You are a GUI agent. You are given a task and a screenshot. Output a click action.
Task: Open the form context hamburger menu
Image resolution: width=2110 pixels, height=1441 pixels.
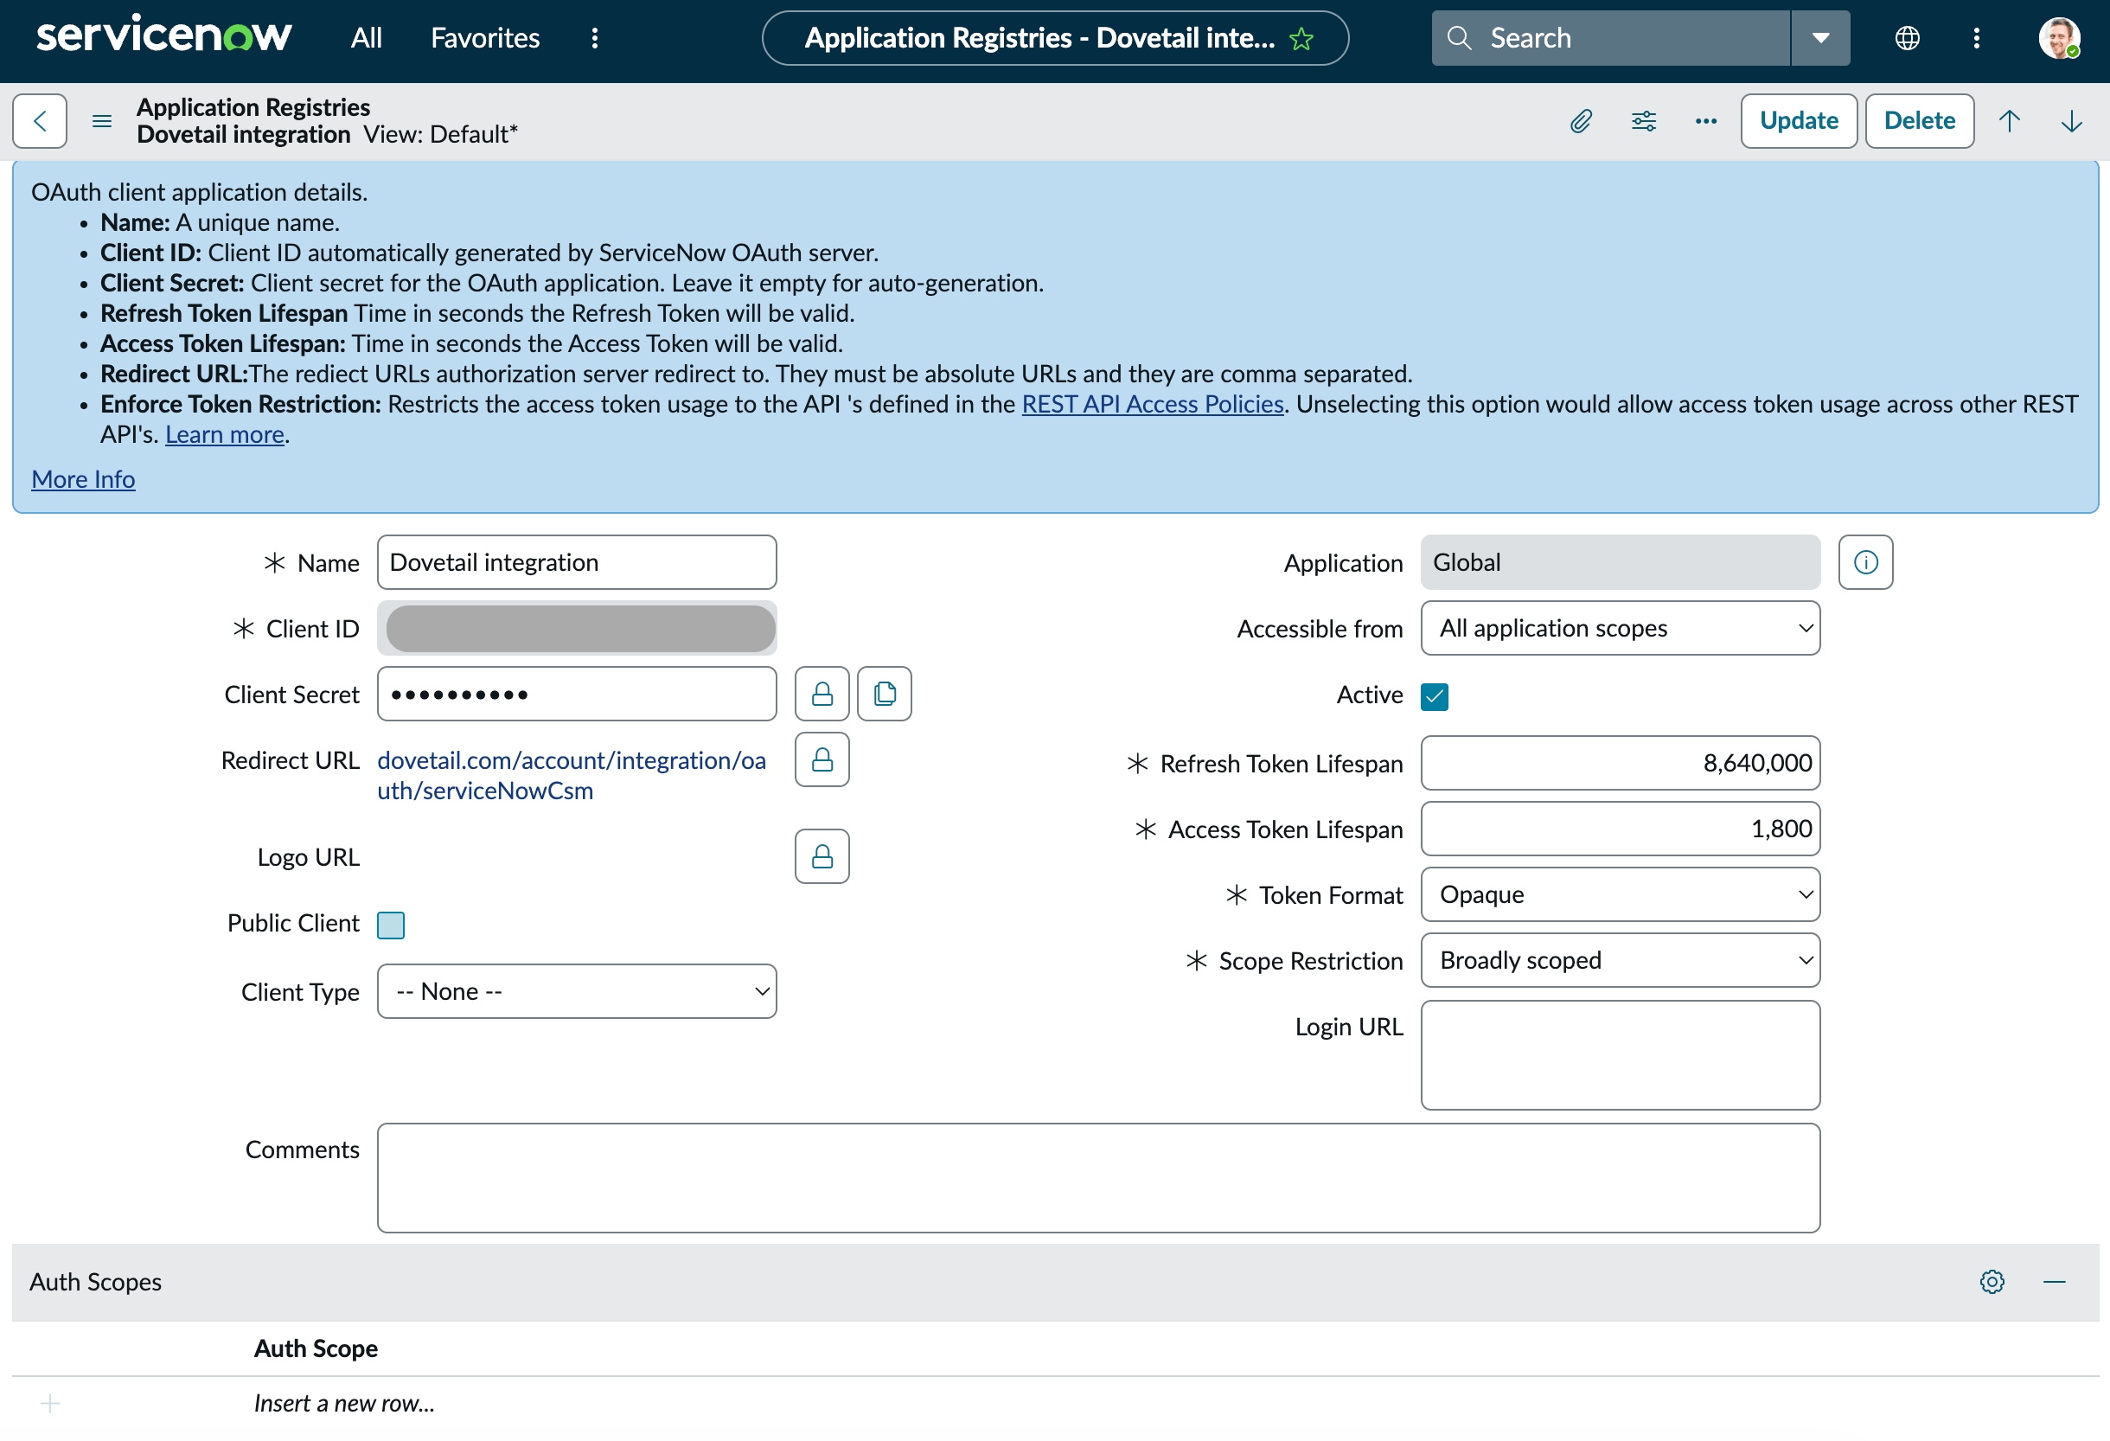click(102, 121)
